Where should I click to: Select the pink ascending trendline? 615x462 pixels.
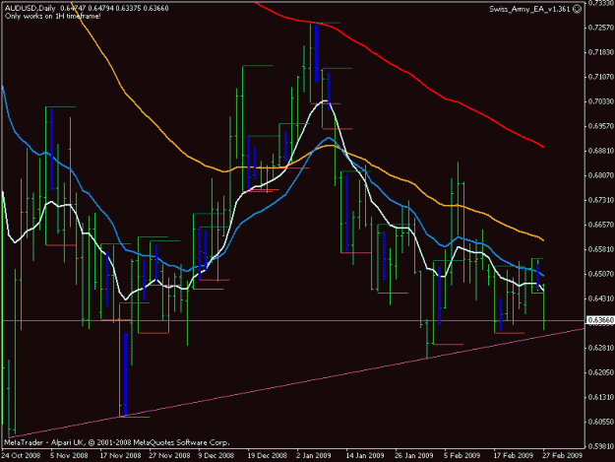[294, 383]
